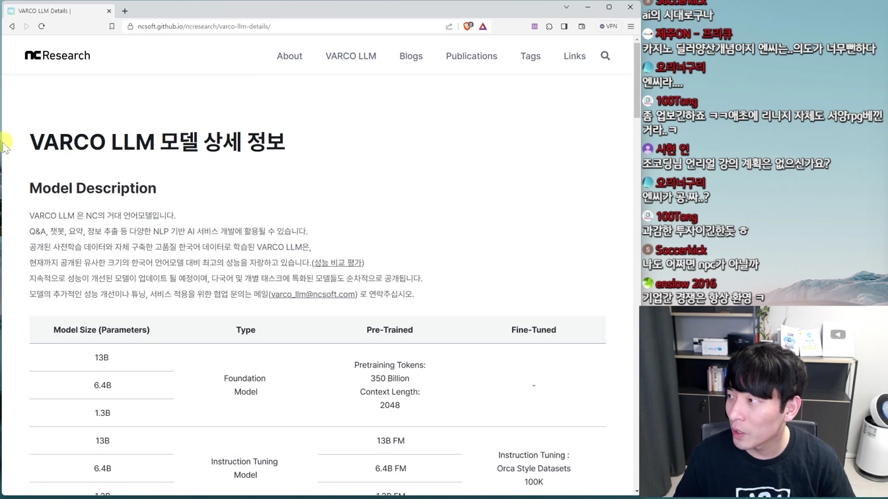
Task: Click chat username enslow 2016
Action: pyautogui.click(x=686, y=284)
